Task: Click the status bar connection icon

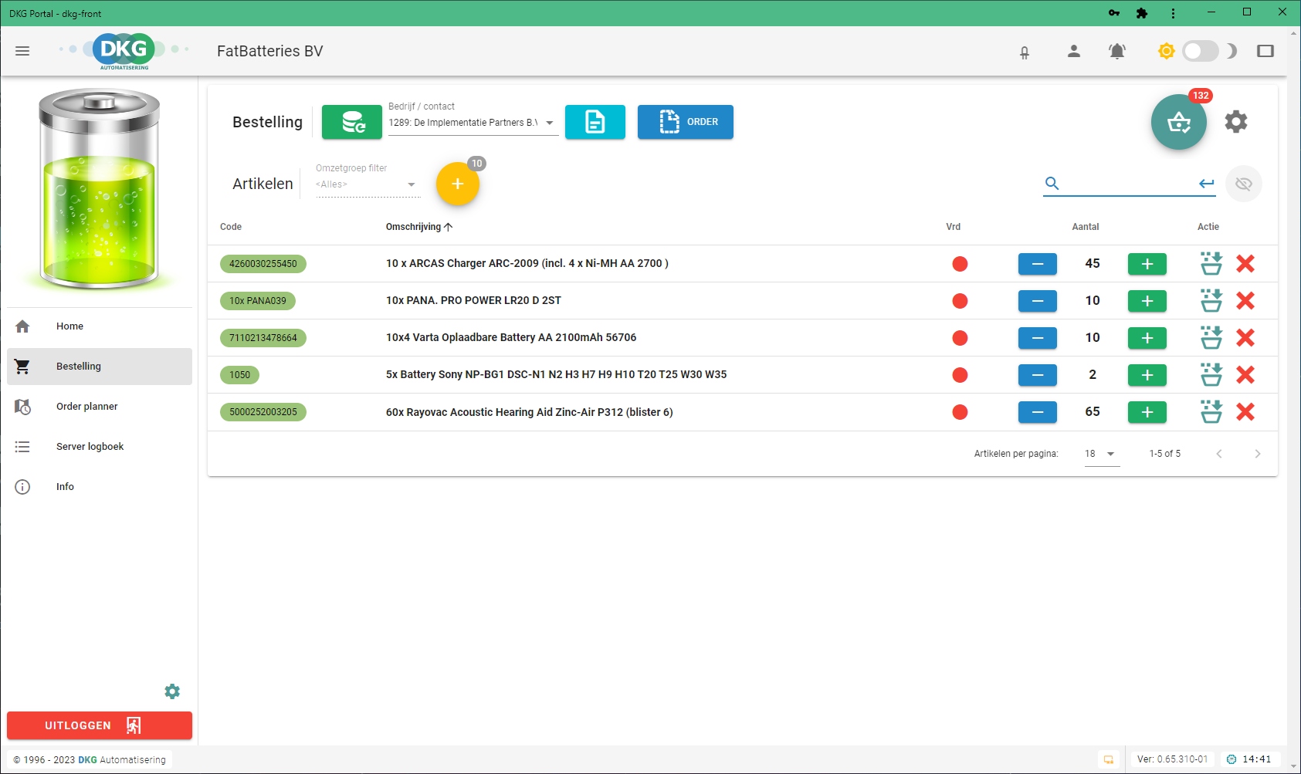Action: point(1109,759)
